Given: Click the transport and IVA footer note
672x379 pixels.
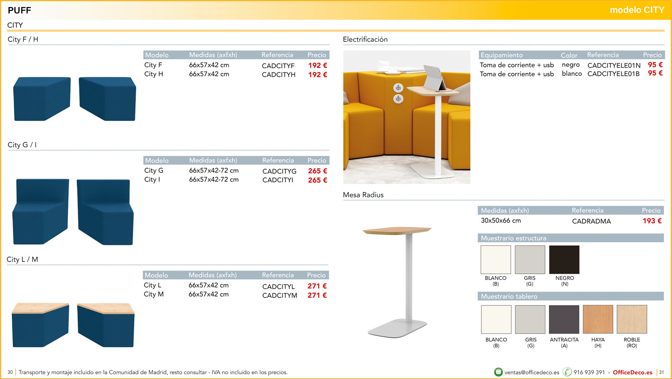Looking at the screenshot, I should (153, 372).
